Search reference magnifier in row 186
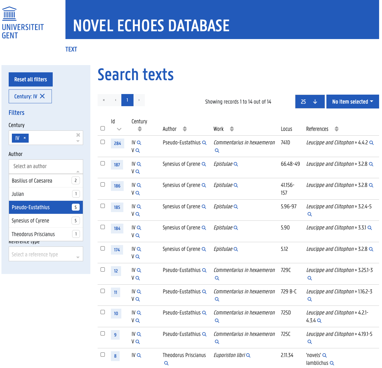The width and height of the screenshot is (382, 368). (x=371, y=185)
